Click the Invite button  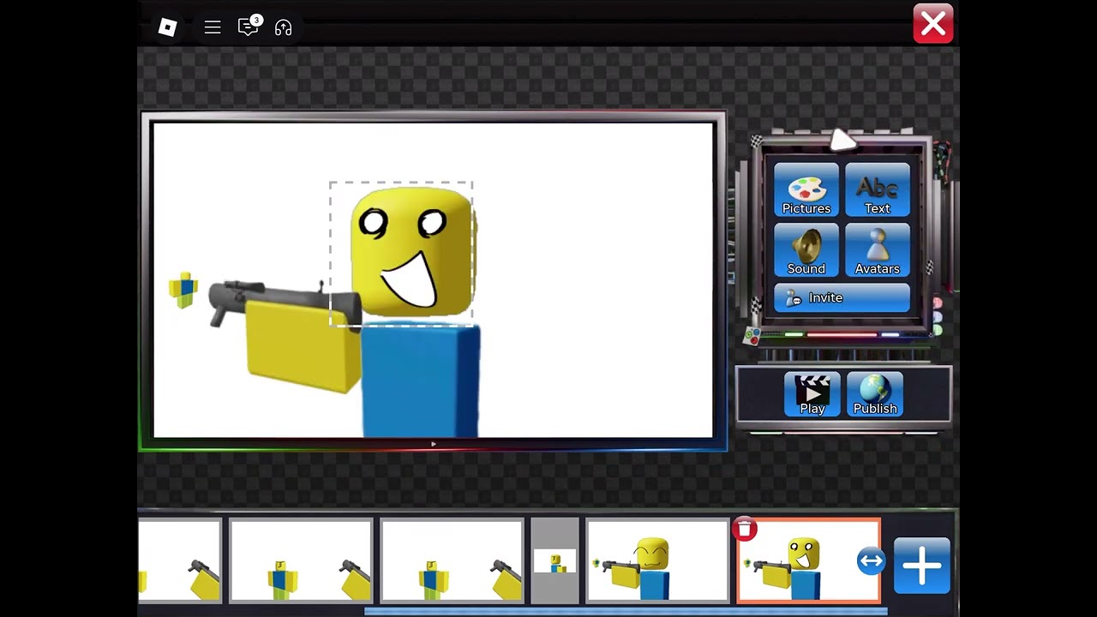click(x=842, y=297)
